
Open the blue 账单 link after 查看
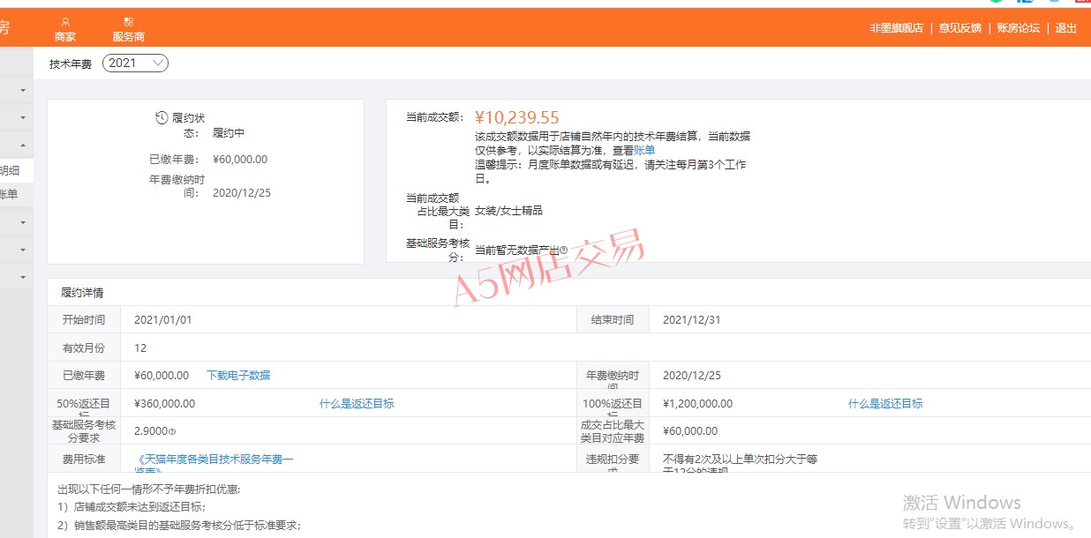coord(644,150)
